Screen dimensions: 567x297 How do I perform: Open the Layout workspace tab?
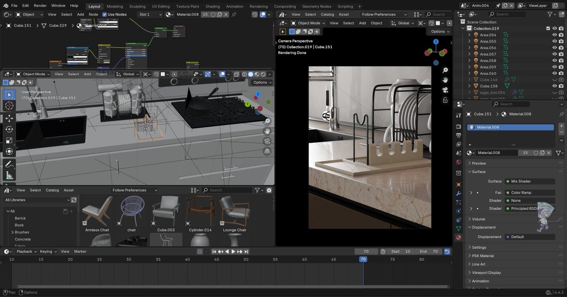click(94, 7)
